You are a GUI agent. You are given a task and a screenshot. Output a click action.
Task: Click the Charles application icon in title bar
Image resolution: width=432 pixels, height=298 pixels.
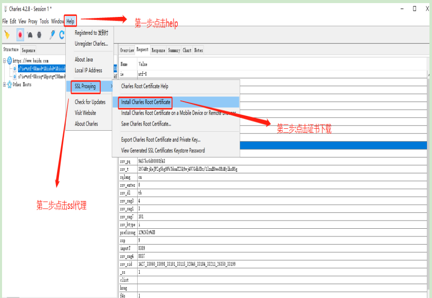click(x=5, y=9)
